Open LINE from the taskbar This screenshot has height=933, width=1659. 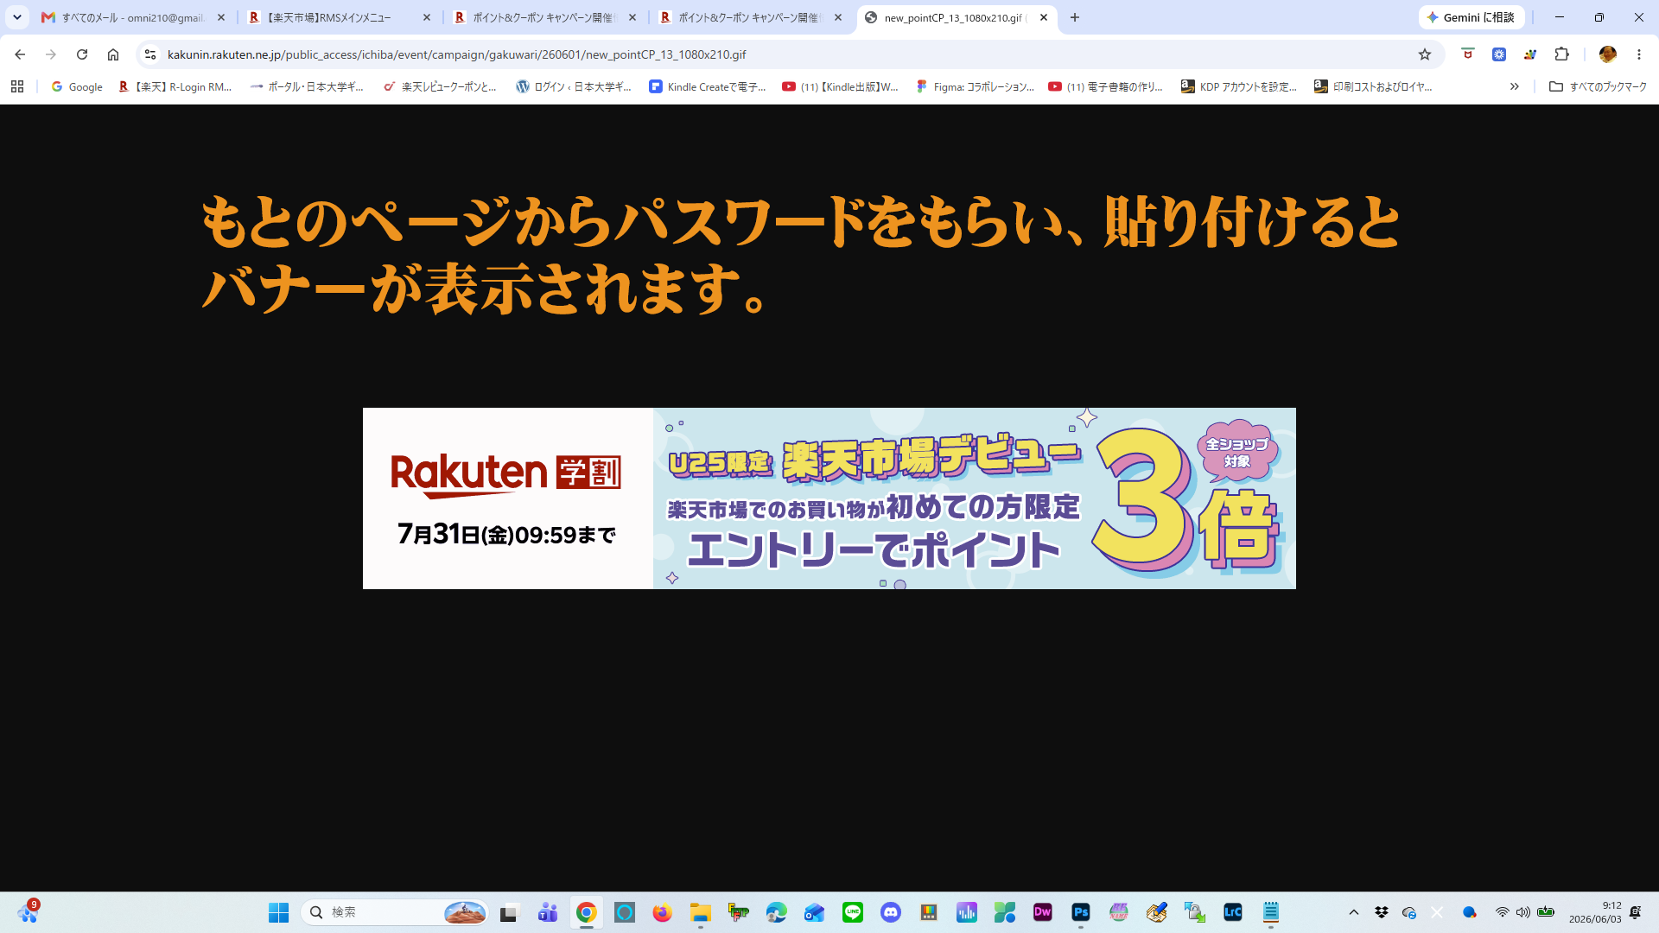point(853,912)
